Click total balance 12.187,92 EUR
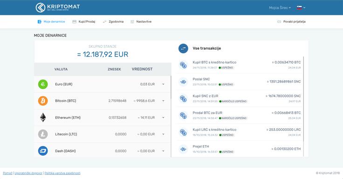This screenshot has height=179, width=343. coord(103,54)
